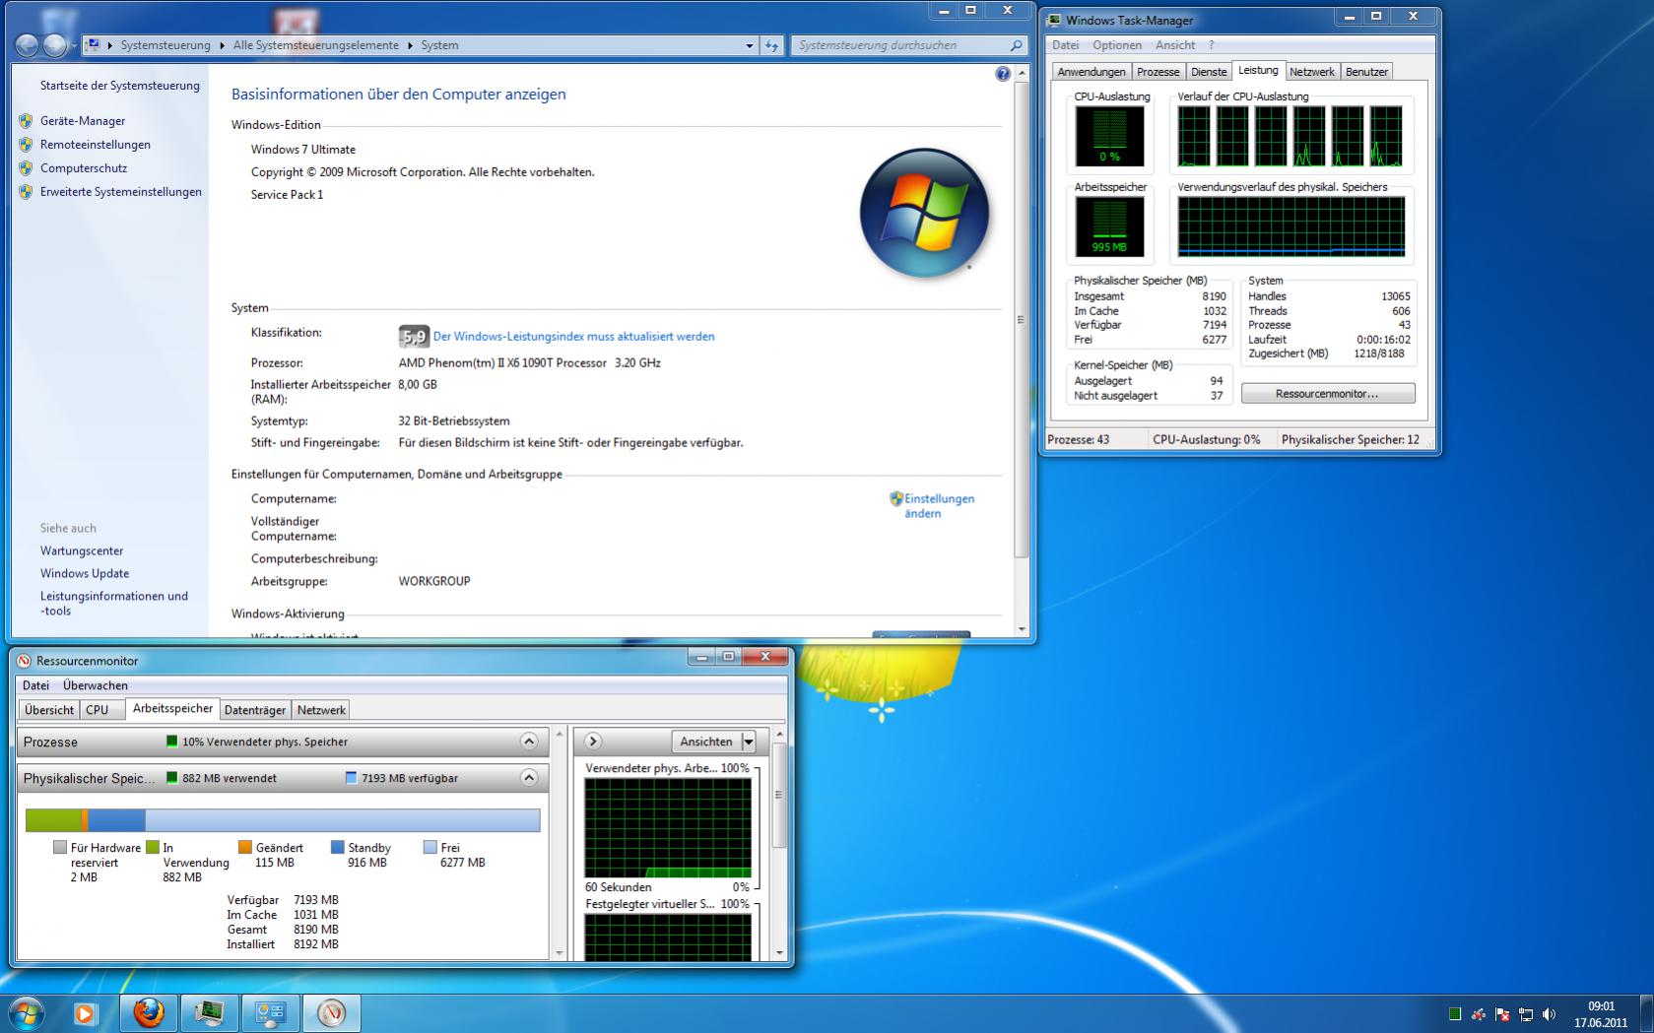
Task: Switch to Firefox on the taskbar
Action: coord(149,1012)
